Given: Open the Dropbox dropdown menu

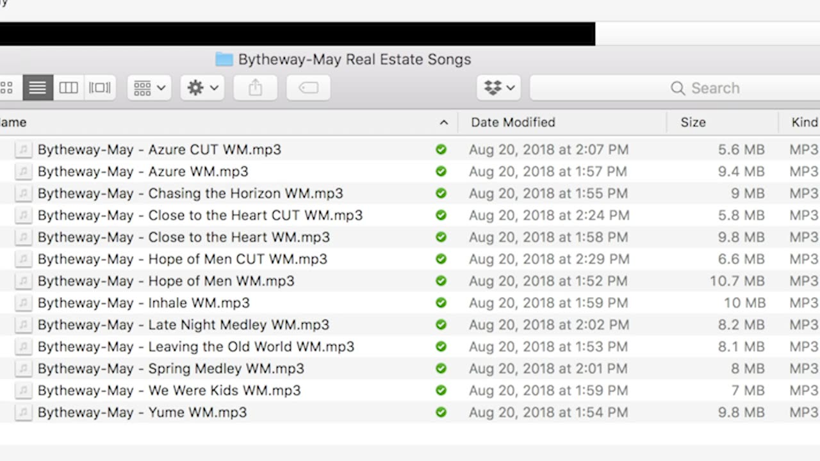Looking at the screenshot, I should pos(498,88).
